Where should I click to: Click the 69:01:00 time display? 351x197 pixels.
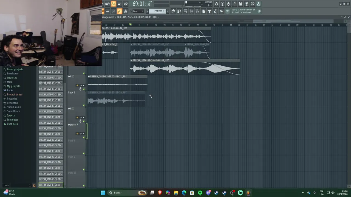click(x=141, y=4)
